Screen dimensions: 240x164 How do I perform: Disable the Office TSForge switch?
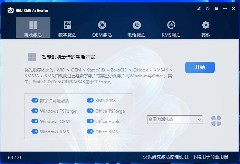tap(90, 111)
